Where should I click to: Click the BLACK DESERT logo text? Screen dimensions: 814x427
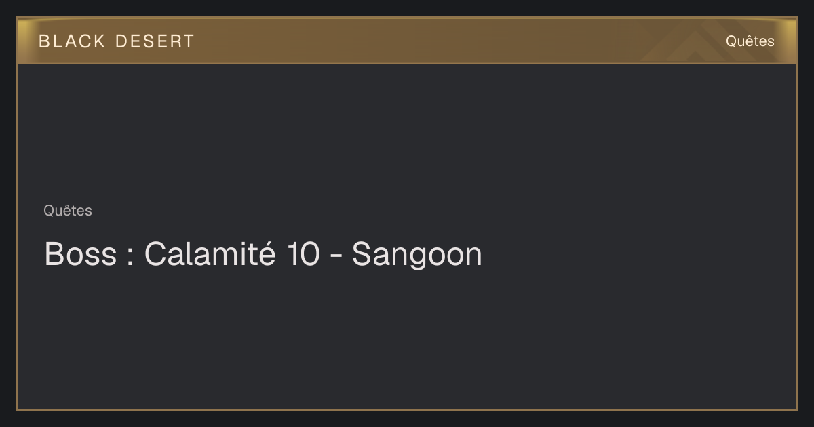point(117,41)
